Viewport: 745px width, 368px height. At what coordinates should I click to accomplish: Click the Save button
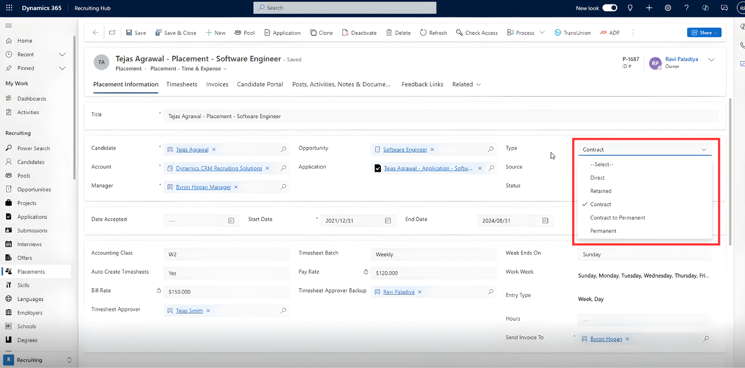point(136,33)
